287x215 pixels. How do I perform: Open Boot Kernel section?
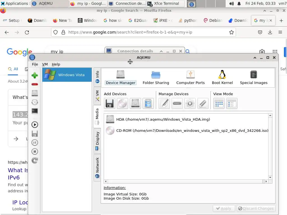click(222, 78)
